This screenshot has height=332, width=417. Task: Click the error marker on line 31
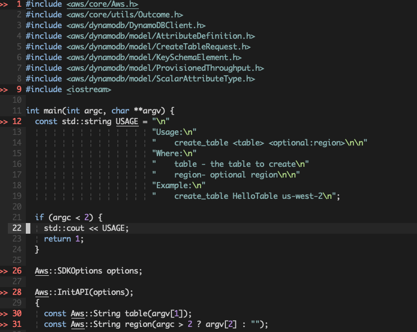coord(4,324)
